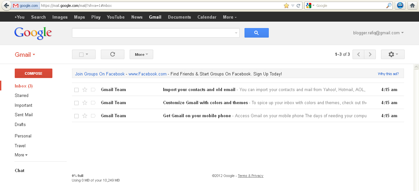Refresh the inbox with the reload icon
The image size is (419, 191).
(112, 54)
